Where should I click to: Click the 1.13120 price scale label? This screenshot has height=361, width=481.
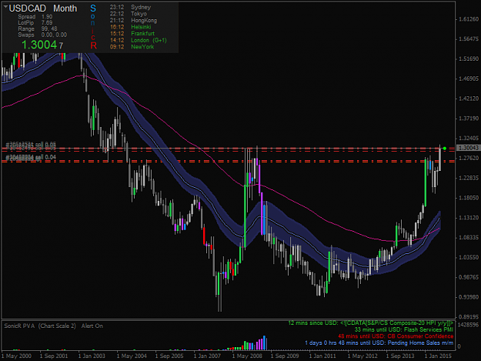point(469,218)
